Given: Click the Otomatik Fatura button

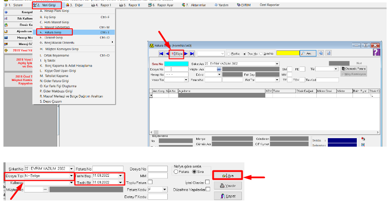Looking at the screenshot, I should pos(353,68).
